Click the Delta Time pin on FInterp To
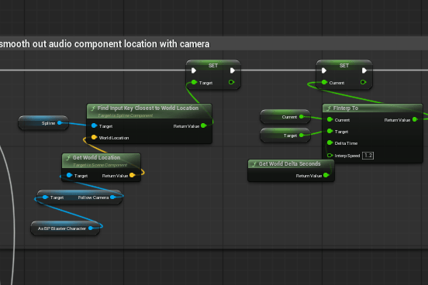 tap(330, 142)
